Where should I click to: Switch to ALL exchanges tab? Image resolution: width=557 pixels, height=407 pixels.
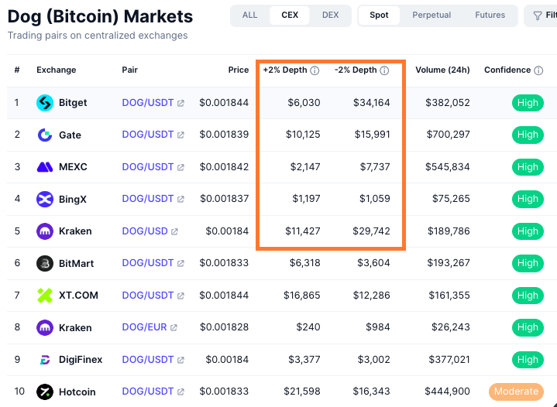(249, 15)
